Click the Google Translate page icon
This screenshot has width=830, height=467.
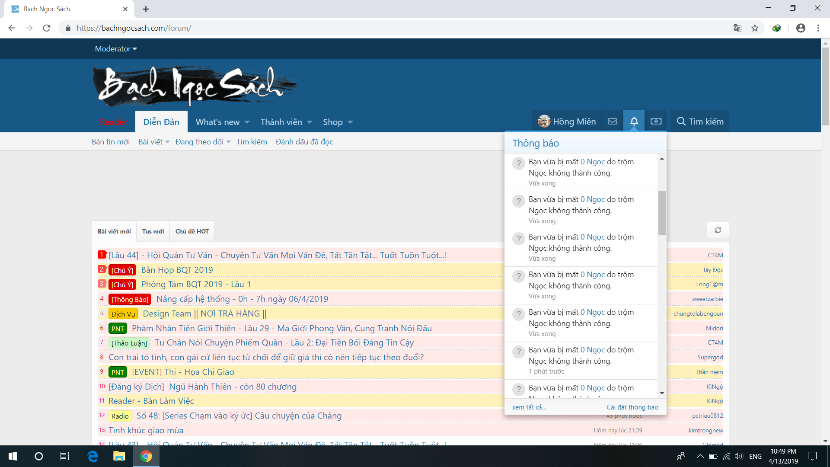pos(737,28)
